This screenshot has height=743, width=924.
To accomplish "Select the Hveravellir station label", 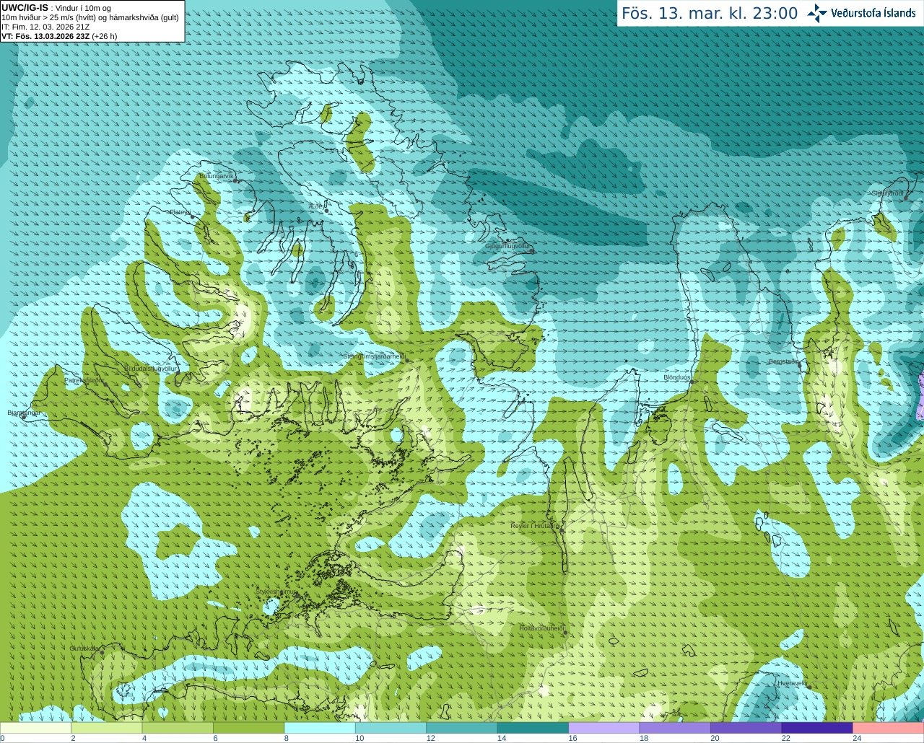I will [x=792, y=683].
